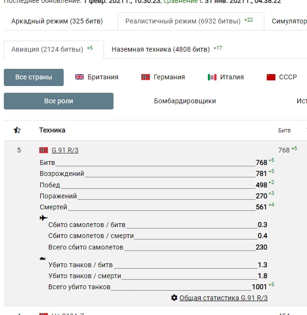The height and width of the screenshot is (315, 307).
Task: Click the airplane icon above Сбито самолетов
Action: pos(44,218)
